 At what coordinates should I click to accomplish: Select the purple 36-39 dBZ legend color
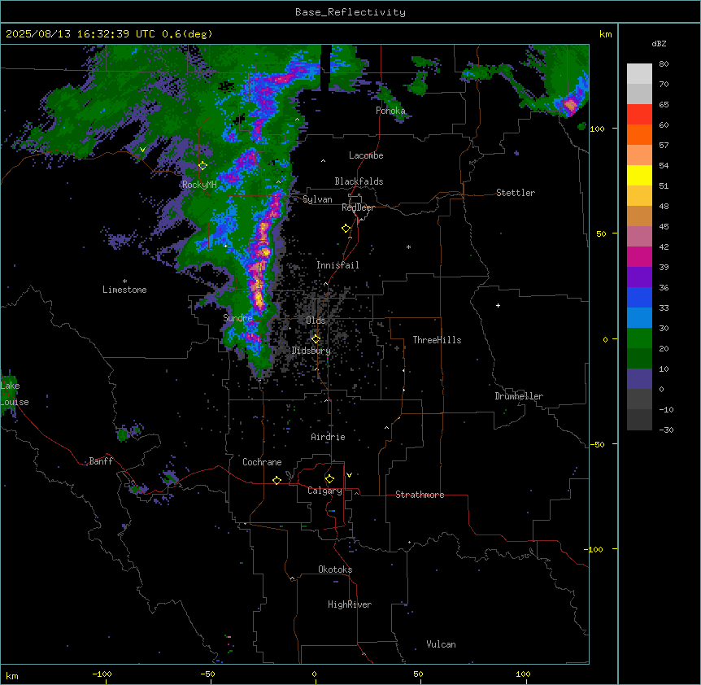pyautogui.click(x=639, y=277)
